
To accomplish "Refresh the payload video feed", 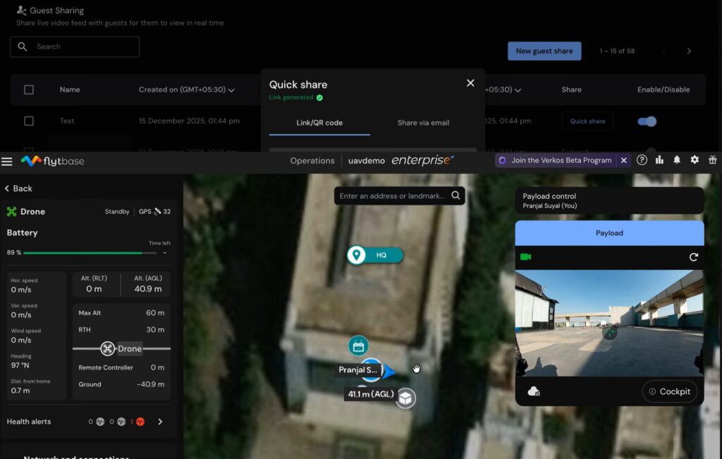I will (x=693, y=257).
